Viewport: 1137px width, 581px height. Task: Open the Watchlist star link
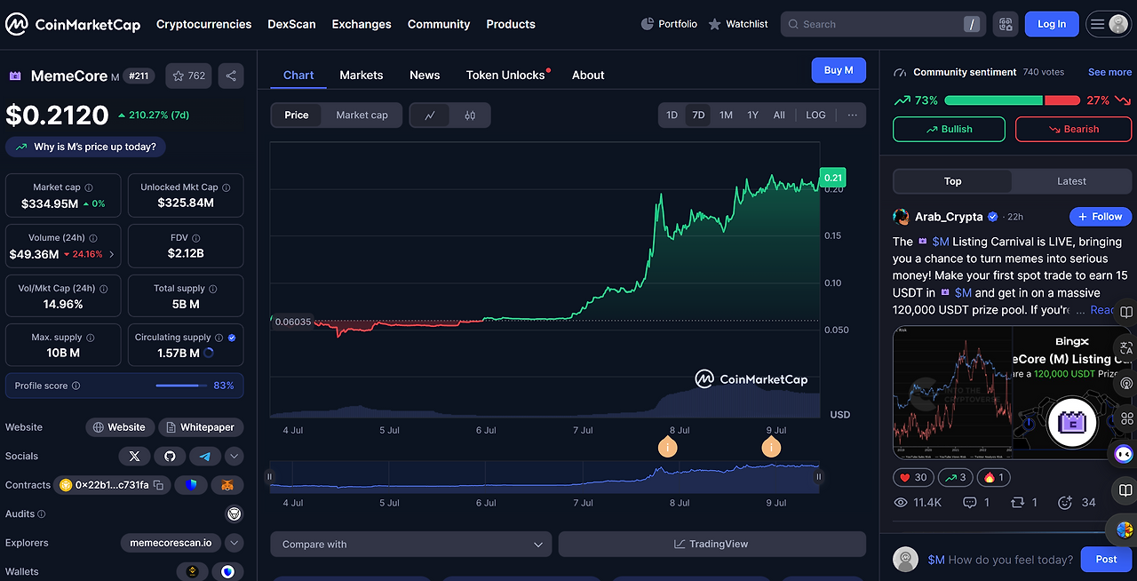(x=738, y=24)
